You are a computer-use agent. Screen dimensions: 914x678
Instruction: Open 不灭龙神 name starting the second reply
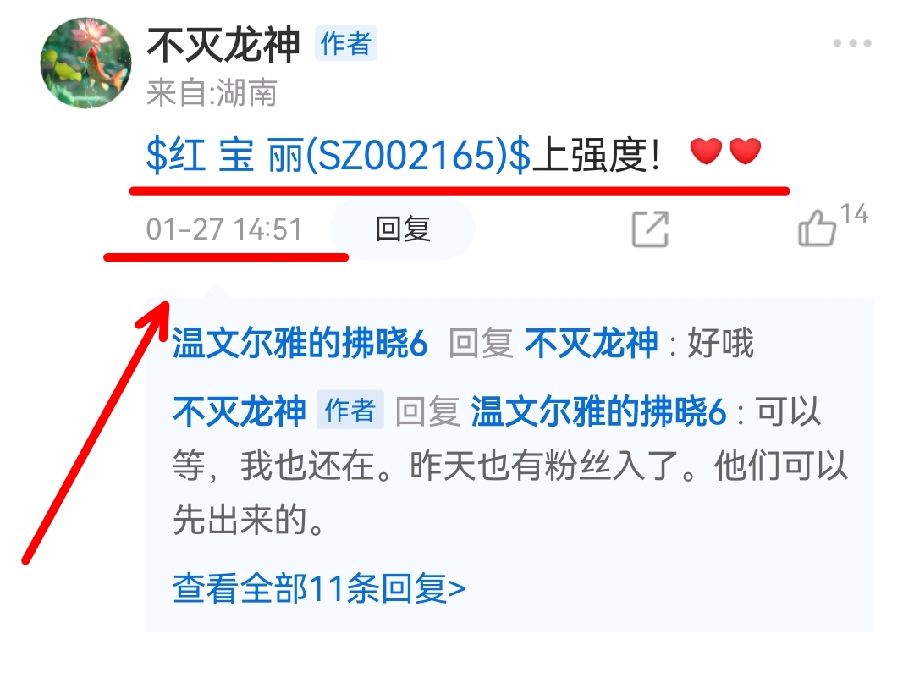point(240,411)
